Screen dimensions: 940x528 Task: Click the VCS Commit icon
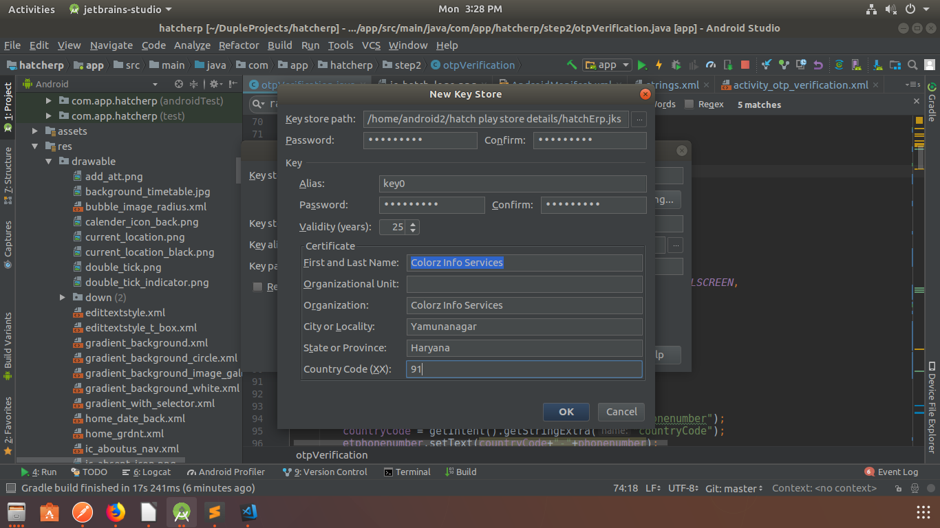[x=784, y=65]
